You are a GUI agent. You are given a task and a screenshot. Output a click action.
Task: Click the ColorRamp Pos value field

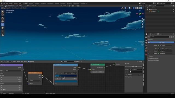pos(69,79)
